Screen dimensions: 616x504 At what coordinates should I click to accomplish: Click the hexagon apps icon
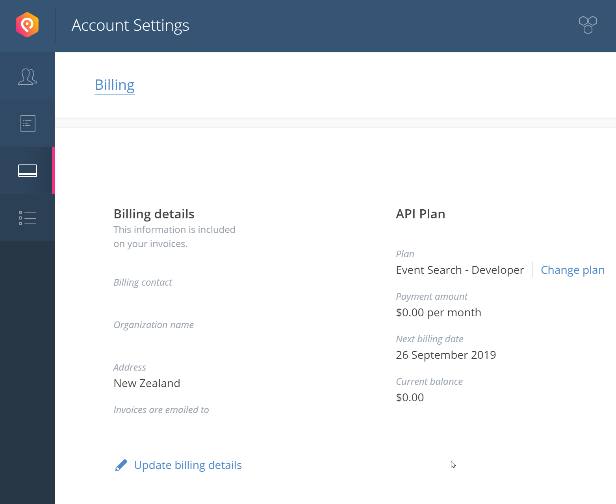pyautogui.click(x=588, y=25)
